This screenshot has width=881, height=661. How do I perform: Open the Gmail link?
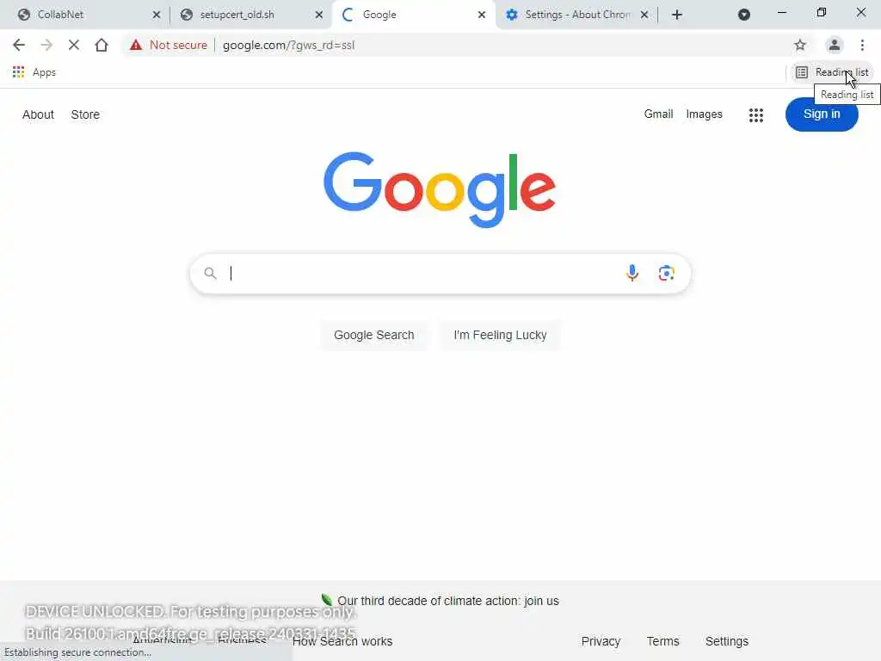point(658,114)
